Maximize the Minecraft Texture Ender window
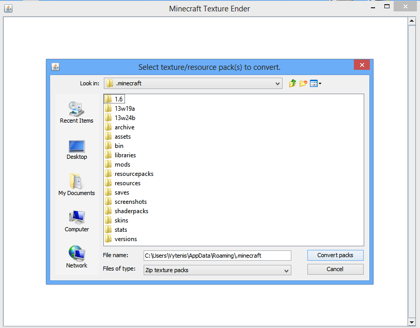 (x=387, y=6)
